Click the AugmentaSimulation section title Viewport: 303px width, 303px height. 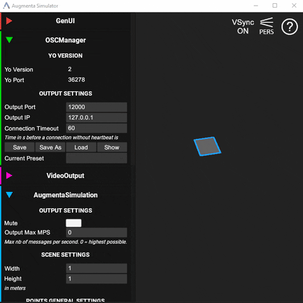[66, 195]
